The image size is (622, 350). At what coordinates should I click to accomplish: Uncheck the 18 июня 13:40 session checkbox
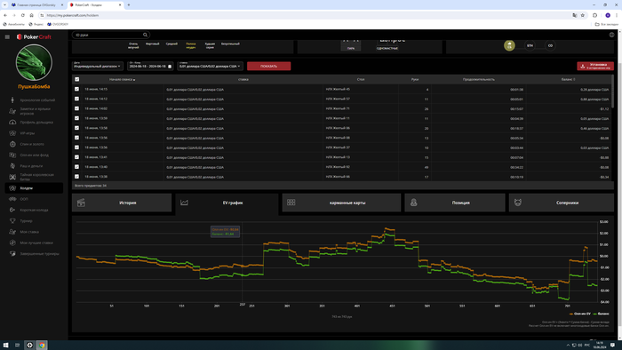pos(77,167)
